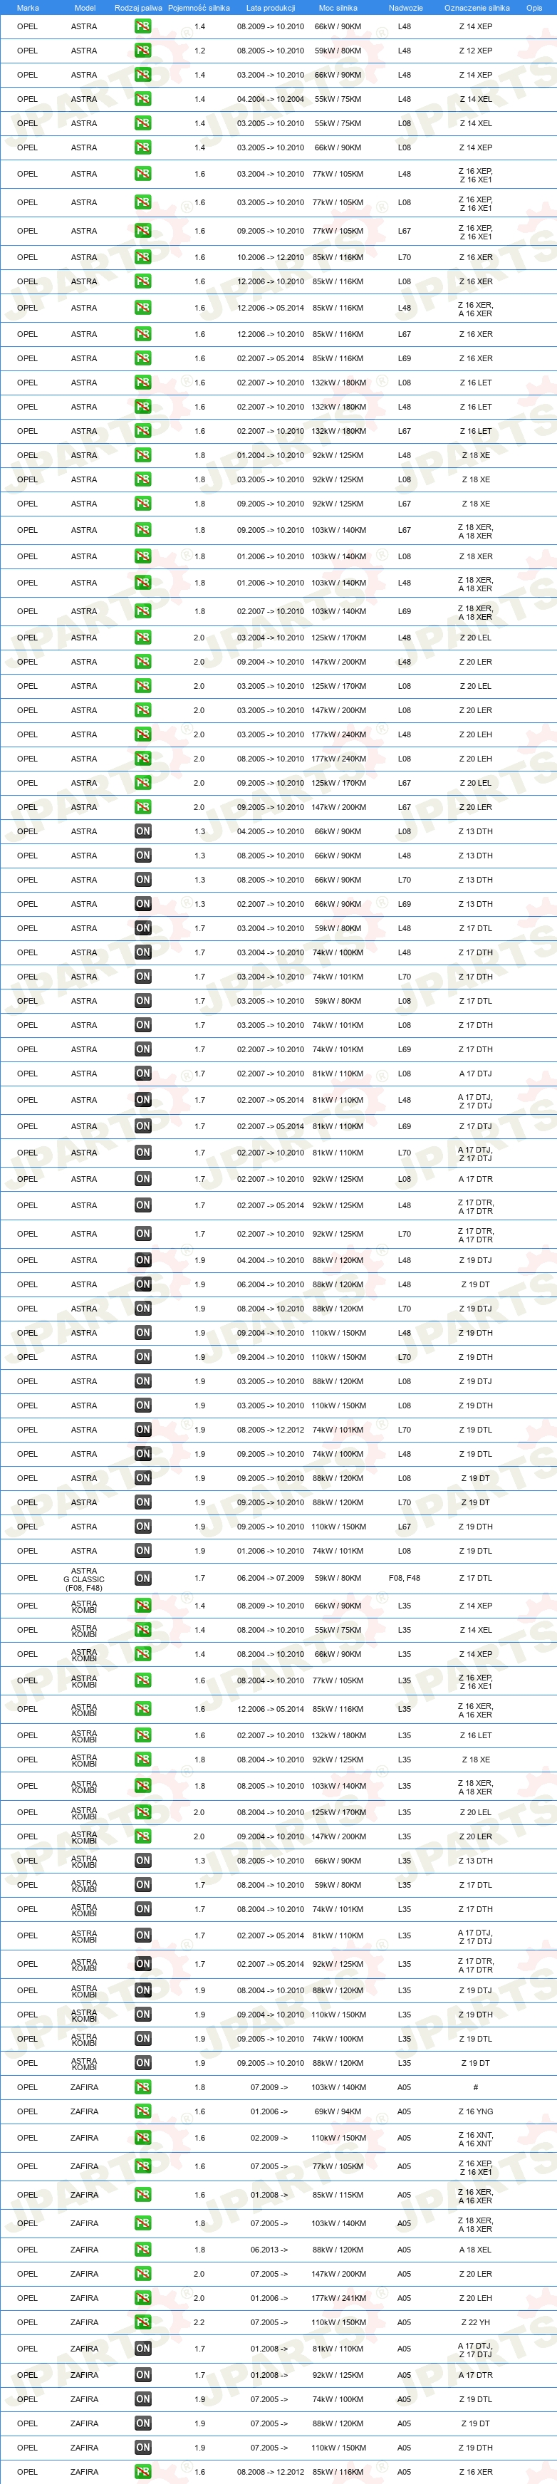Select power value 69kW / 94KM
Viewport: 557px width, 2484px height.
point(338,2111)
